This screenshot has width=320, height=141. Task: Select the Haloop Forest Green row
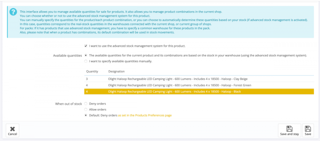[180, 85]
